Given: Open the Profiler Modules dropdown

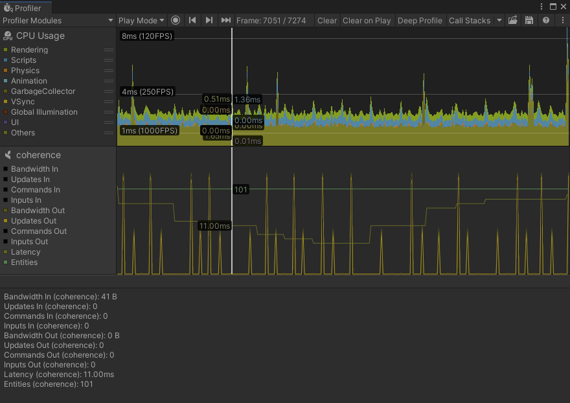Looking at the screenshot, I should tap(58, 21).
